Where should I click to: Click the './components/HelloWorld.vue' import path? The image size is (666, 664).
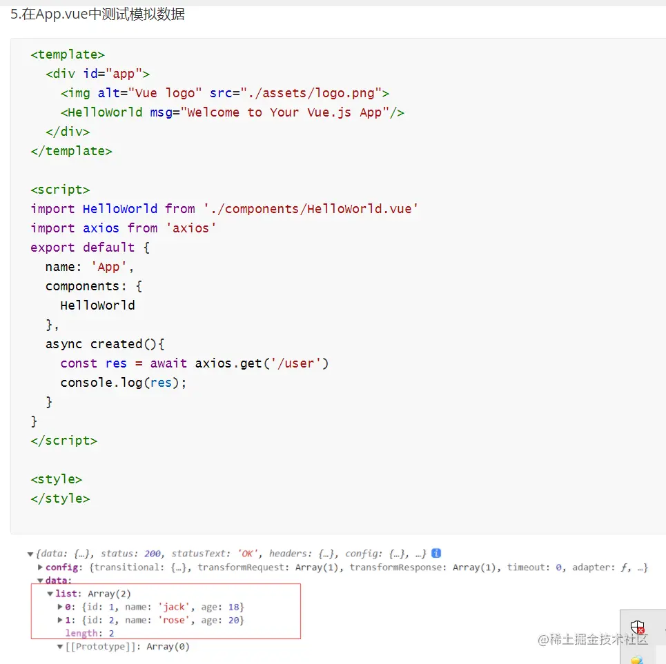[x=311, y=209]
